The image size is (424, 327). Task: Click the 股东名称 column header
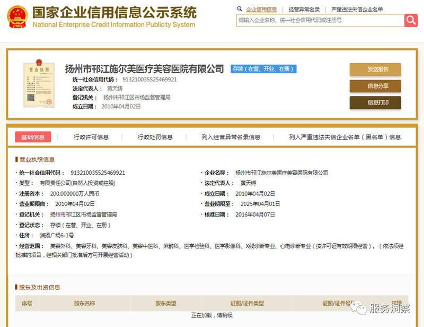pyautogui.click(x=84, y=303)
